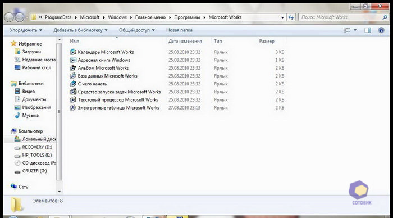
Task: Open the Календарь Microsoft Works shortcut icon
Action: tap(73, 52)
